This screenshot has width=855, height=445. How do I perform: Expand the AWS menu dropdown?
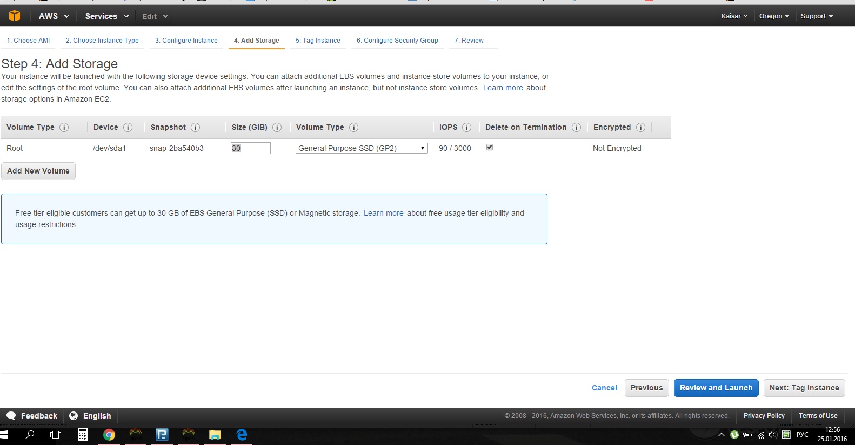[54, 16]
